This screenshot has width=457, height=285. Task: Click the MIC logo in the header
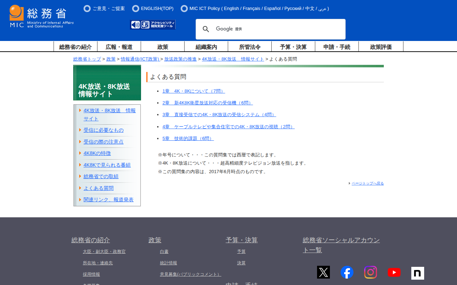click(41, 16)
